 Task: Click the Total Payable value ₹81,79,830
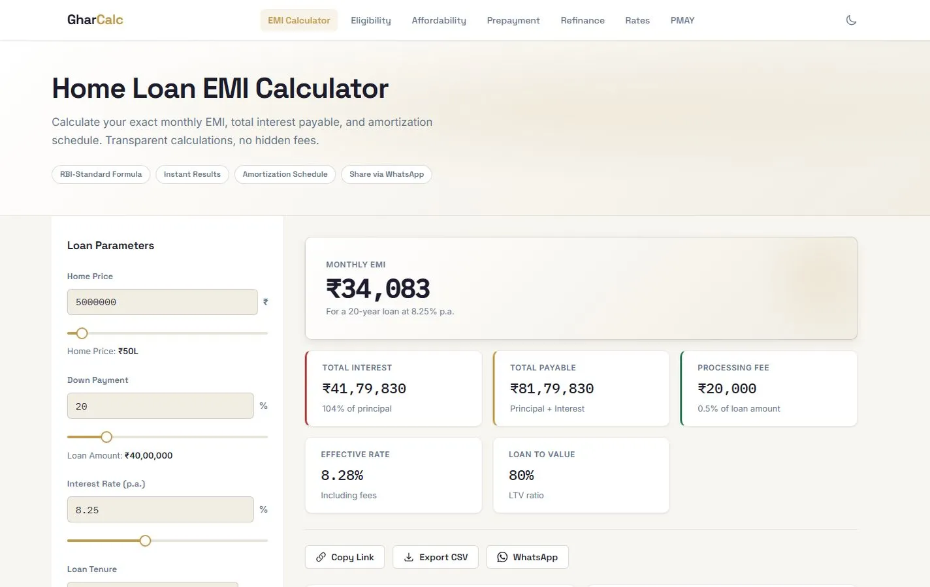(552, 389)
